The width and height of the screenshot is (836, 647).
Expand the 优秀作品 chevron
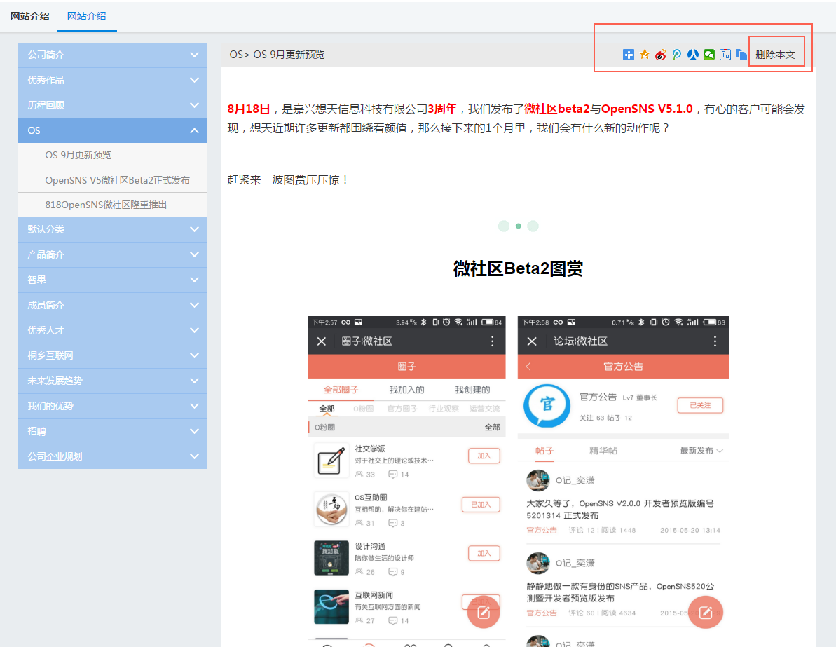pyautogui.click(x=194, y=80)
